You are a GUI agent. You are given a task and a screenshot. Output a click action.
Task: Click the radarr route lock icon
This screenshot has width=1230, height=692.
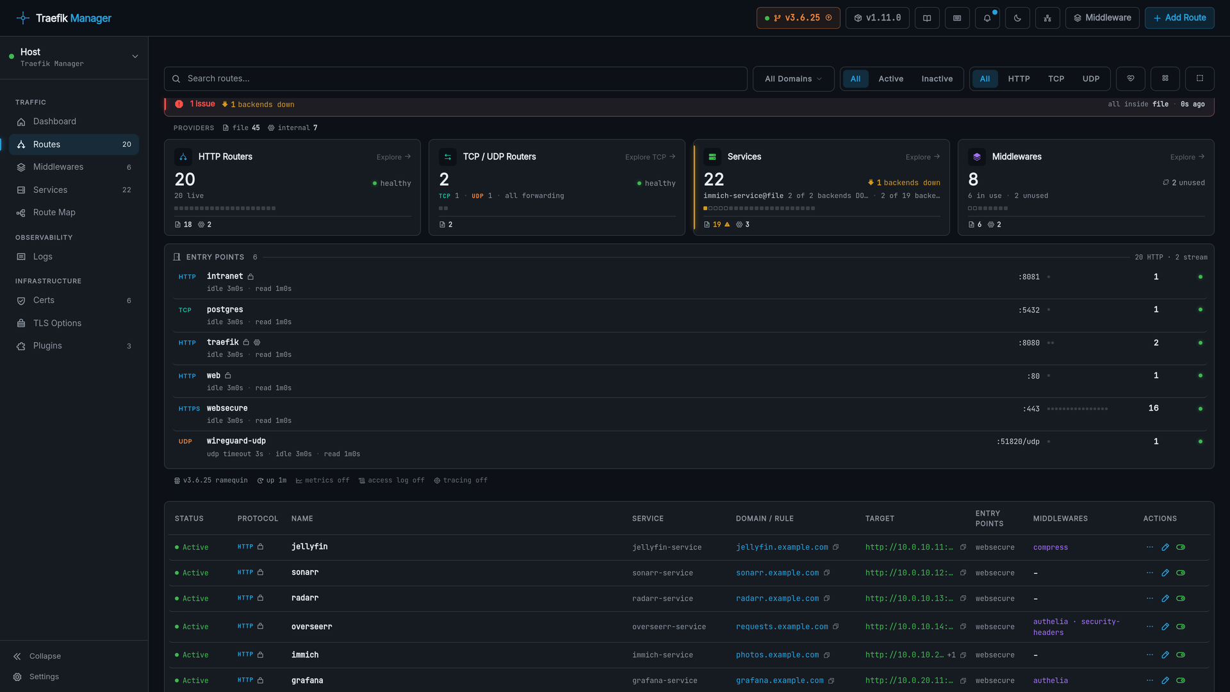(261, 598)
